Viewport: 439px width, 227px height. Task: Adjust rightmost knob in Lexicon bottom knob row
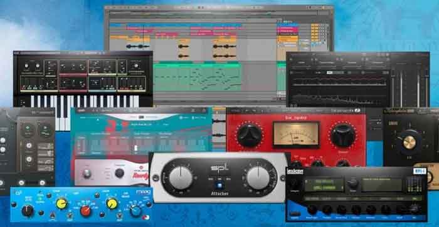coord(415,209)
